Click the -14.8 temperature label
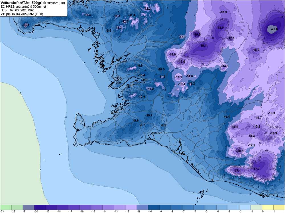 click(x=225, y=66)
